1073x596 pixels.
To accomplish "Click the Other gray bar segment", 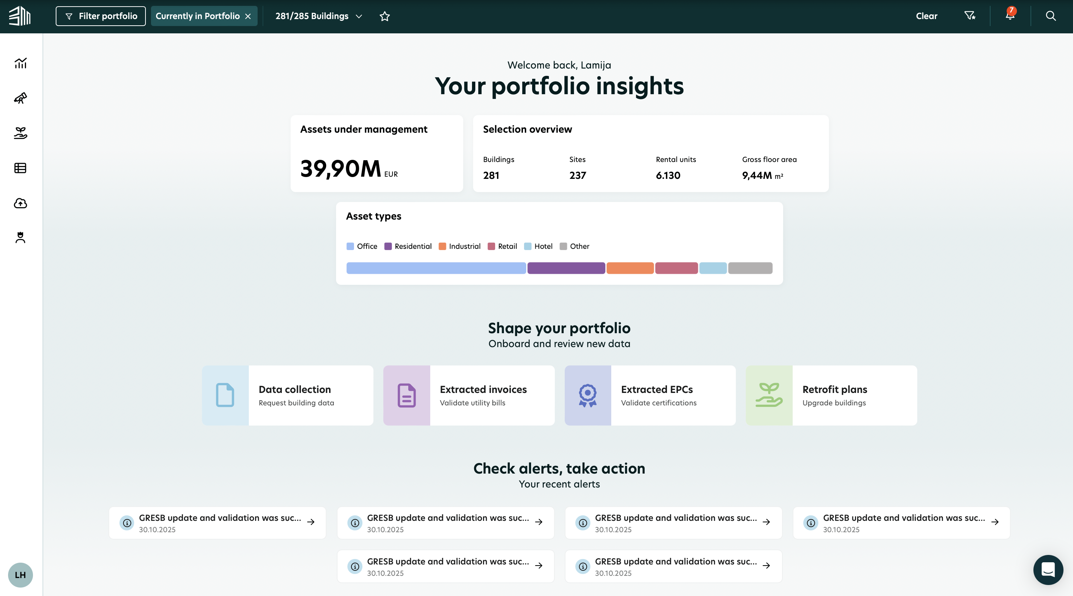I will click(x=750, y=268).
